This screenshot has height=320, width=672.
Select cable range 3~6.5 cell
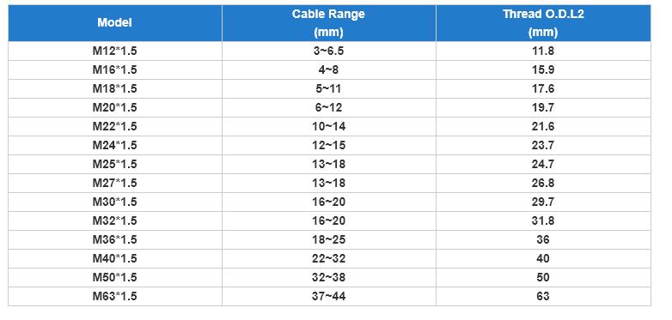329,51
